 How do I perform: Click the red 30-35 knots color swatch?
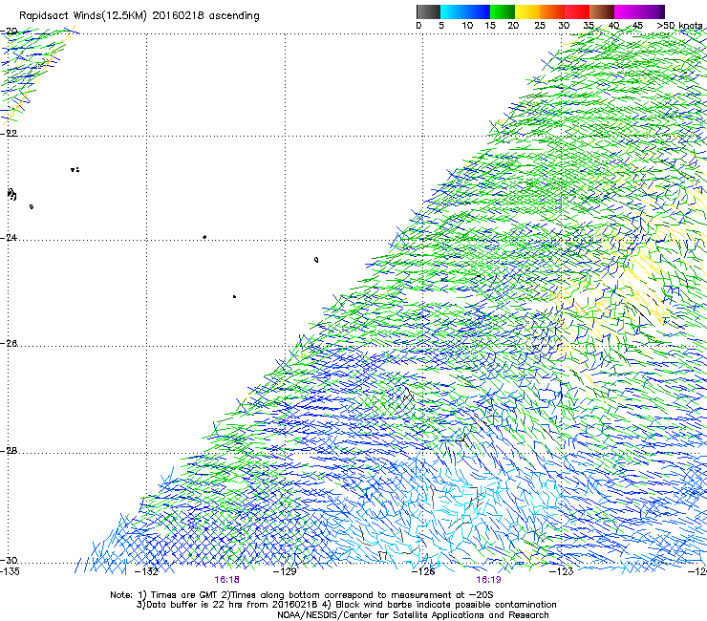(577, 11)
